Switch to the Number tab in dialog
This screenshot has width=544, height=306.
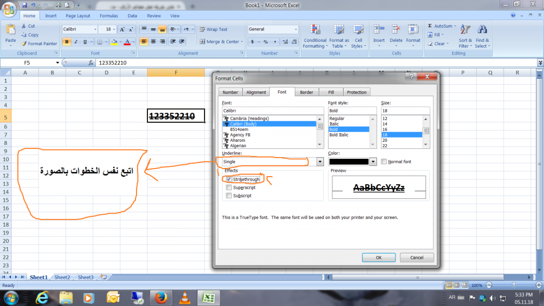230,92
